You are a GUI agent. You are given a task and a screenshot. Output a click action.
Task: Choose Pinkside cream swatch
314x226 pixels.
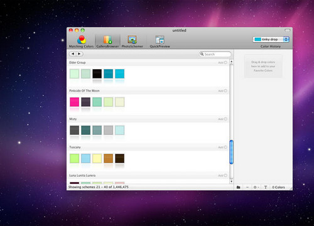[120, 102]
